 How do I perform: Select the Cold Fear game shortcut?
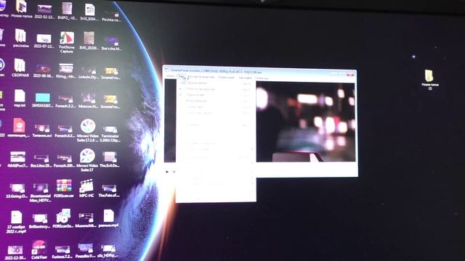coord(39,250)
